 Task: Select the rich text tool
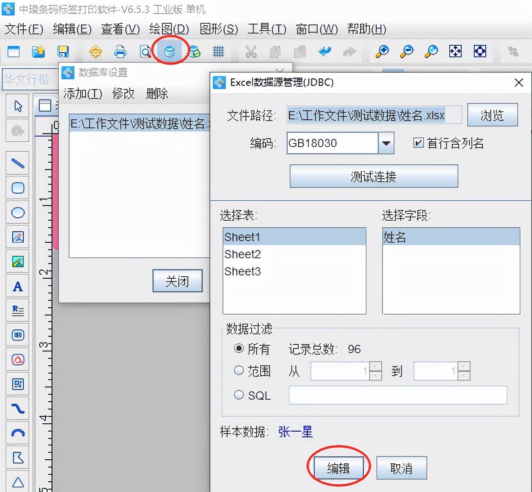pos(18,311)
